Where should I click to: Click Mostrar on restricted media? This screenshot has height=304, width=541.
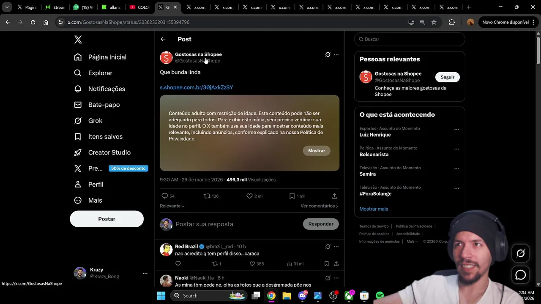[317, 151]
